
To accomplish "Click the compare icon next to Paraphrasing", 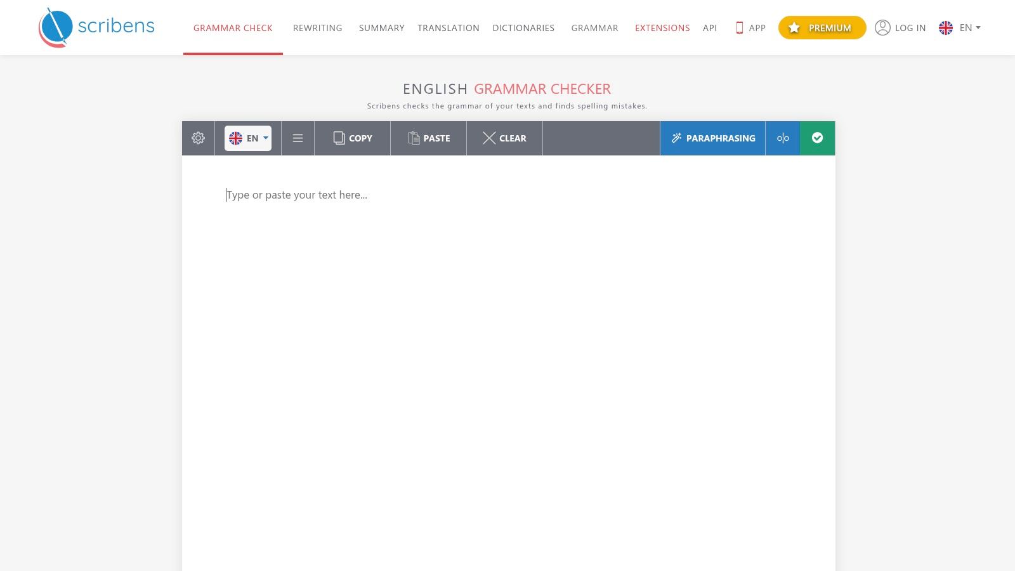I will [783, 138].
